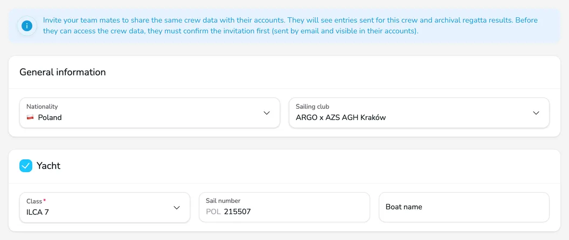Image resolution: width=569 pixels, height=240 pixels.
Task: Click the 'General information' heading
Action: pyautogui.click(x=63, y=72)
